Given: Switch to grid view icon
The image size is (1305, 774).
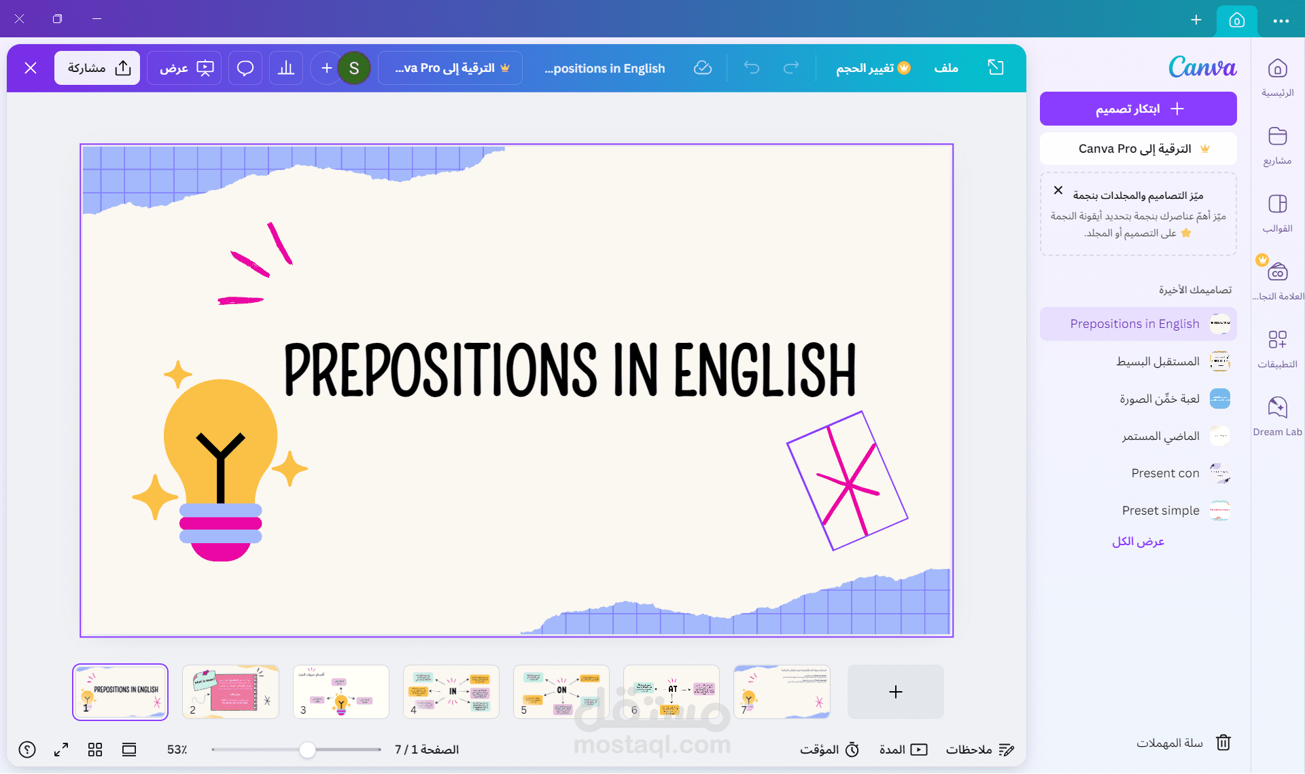Looking at the screenshot, I should [x=95, y=750].
